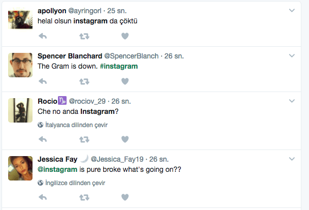
Task: Click the @instagram mention link
Action: point(57,169)
